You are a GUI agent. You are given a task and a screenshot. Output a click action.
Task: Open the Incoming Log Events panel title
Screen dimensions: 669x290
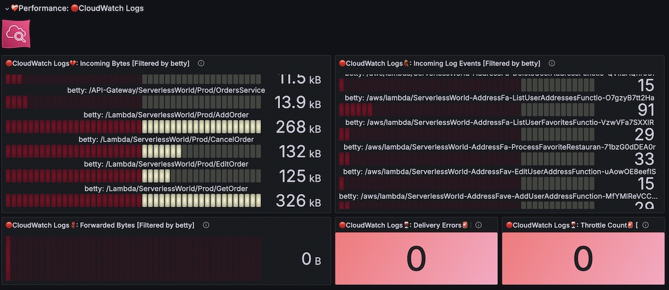(439, 63)
